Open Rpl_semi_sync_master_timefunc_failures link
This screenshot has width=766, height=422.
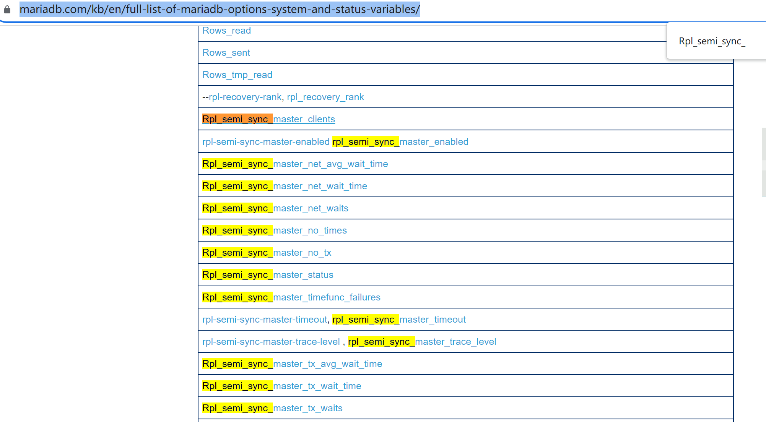327,297
